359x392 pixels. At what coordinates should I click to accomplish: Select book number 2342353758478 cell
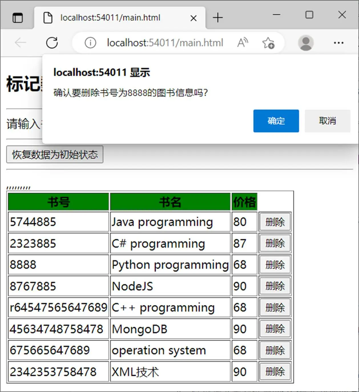pyautogui.click(x=59, y=371)
